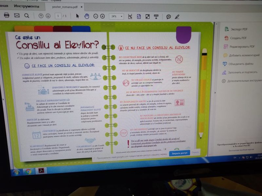Go to previous page arrow

tap(41, 16)
